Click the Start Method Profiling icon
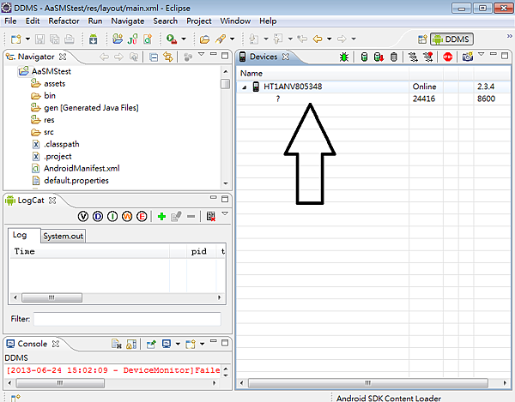 coord(428,57)
